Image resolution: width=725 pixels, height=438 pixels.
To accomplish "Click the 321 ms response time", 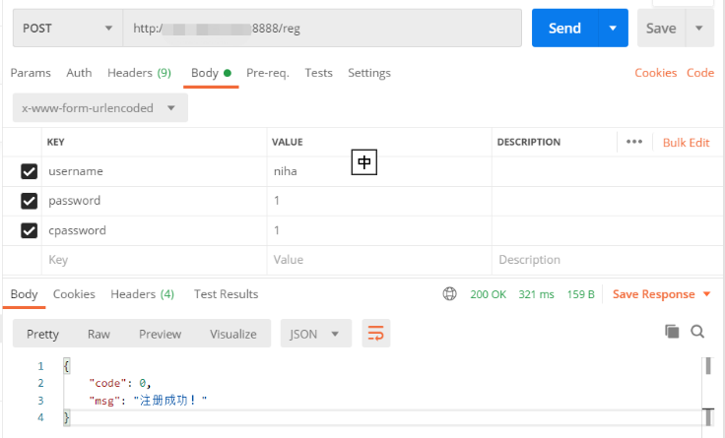I will click(536, 294).
